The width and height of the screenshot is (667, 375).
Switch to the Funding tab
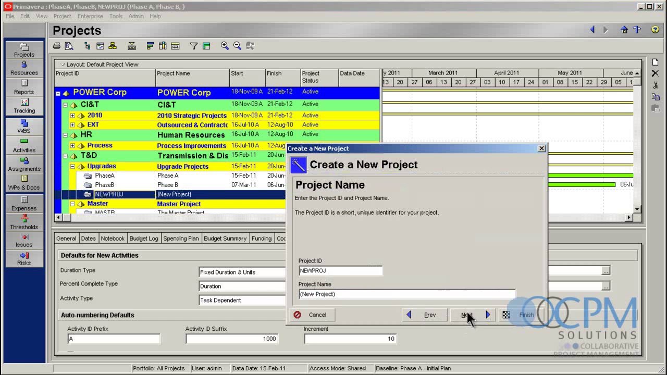click(262, 239)
